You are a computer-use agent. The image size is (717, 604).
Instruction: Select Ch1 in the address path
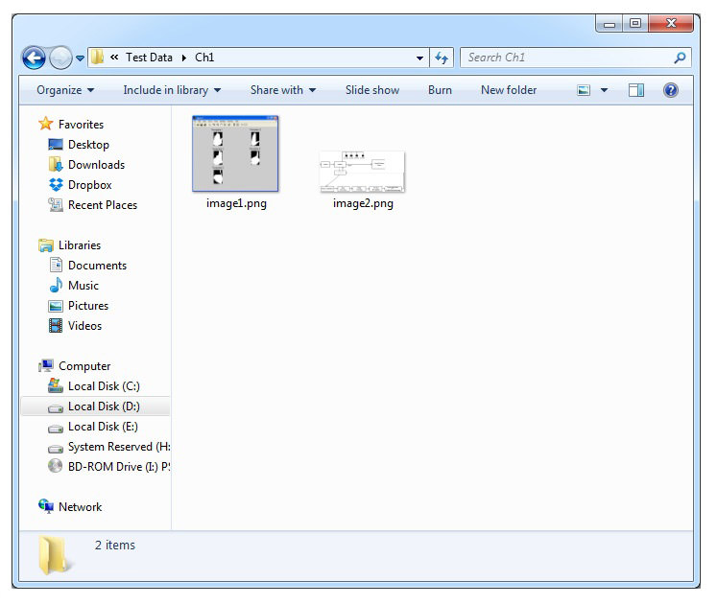pyautogui.click(x=204, y=58)
